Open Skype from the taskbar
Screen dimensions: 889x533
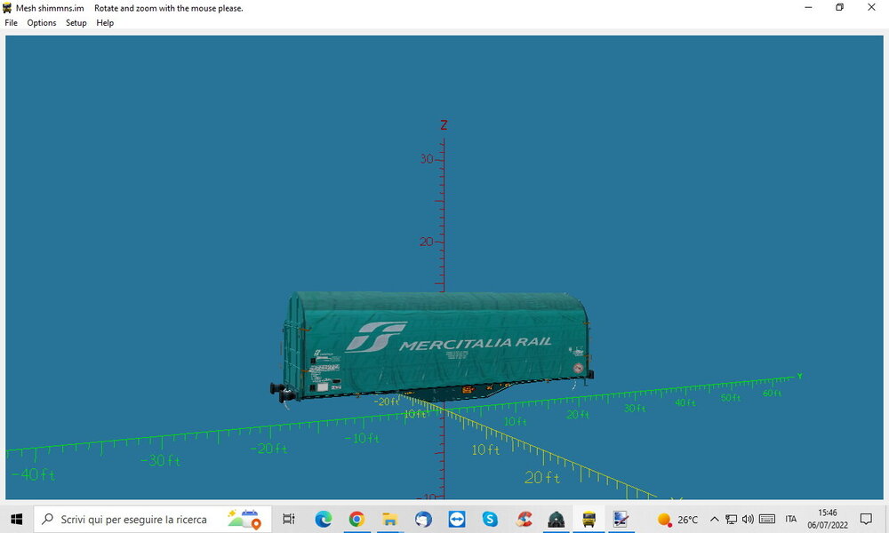[x=490, y=519]
